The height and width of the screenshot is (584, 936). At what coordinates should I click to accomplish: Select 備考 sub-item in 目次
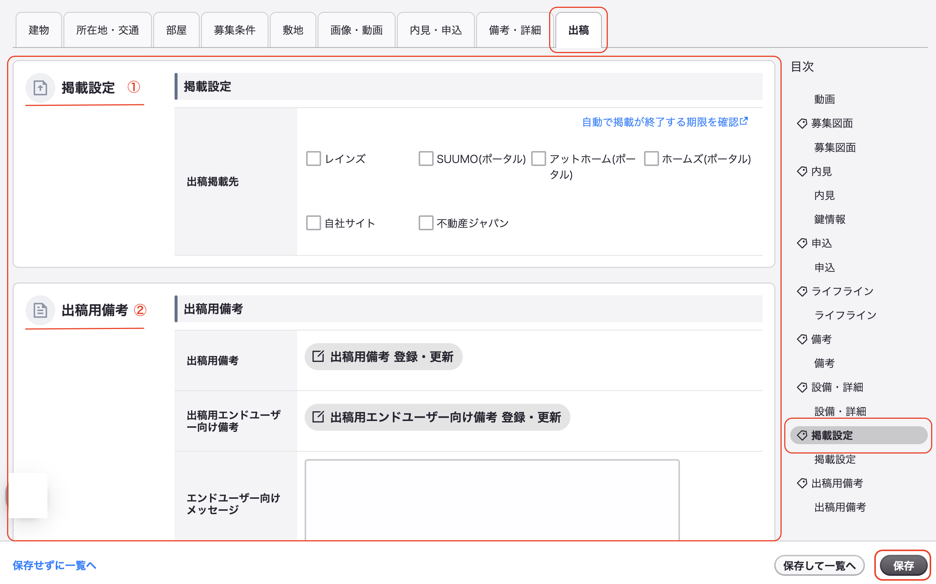(824, 363)
